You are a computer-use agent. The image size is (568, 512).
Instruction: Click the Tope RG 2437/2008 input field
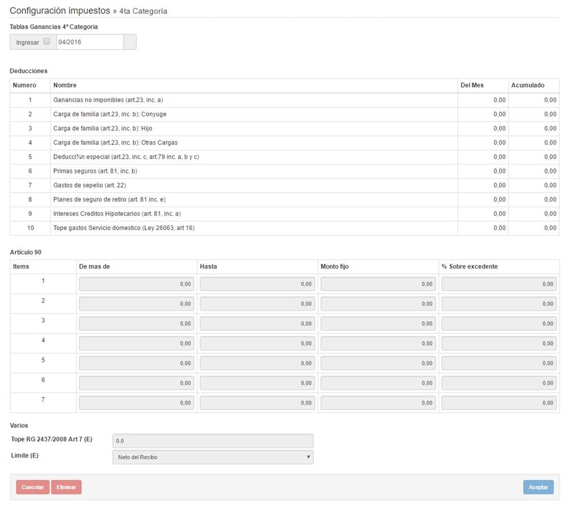213,441
